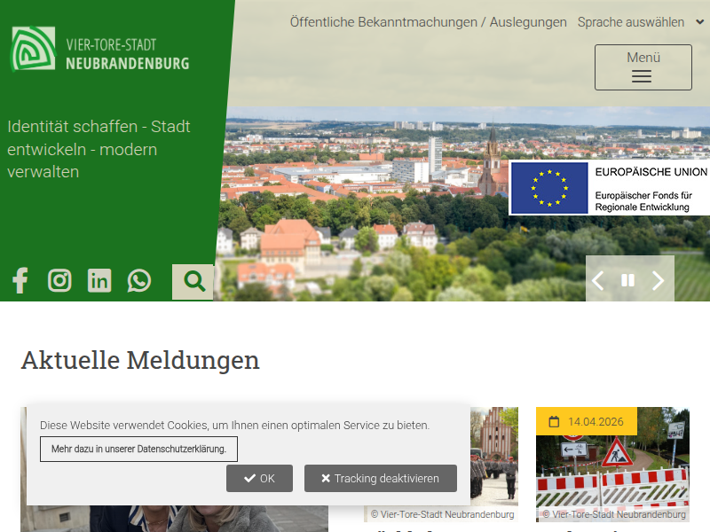Open Öffentliche Bekanntmachungen / Auslegungen link
This screenshot has width=710, height=532.
coord(428,22)
